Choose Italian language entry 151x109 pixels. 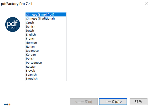click(46, 47)
